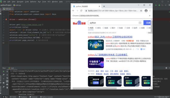
Task: Open the Structure side tool window
Action: pyautogui.click(x=1, y=79)
